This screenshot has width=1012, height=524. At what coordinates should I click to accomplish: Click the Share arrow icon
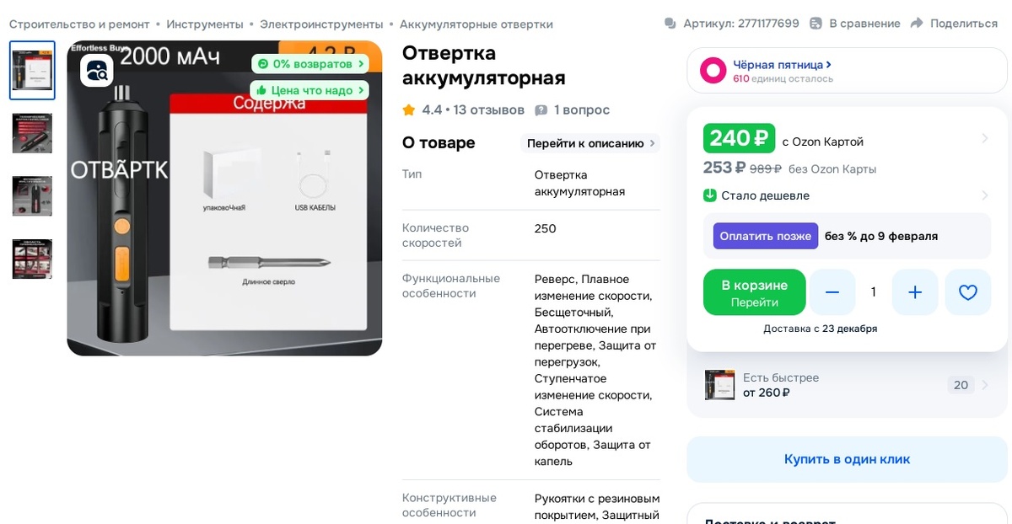click(x=917, y=24)
